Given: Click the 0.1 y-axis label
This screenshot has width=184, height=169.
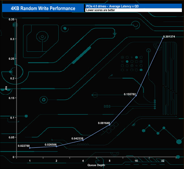Looking at the screenshot, I should [x=12, y=118].
